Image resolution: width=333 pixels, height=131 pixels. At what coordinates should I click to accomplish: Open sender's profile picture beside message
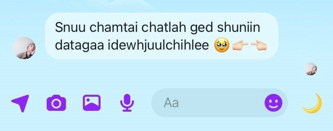tap(24, 48)
